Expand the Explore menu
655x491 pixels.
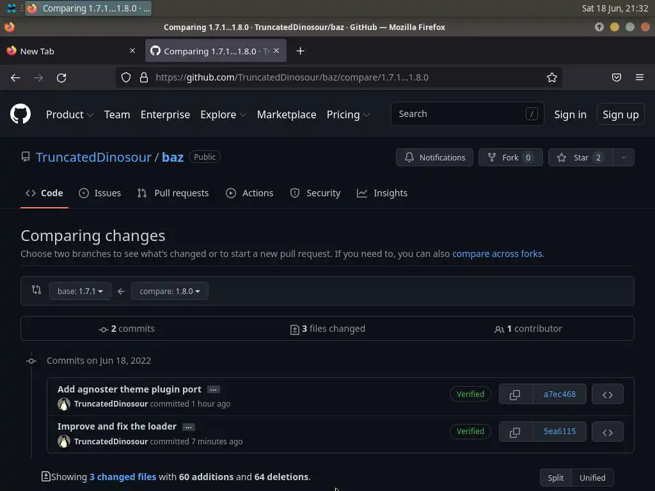[223, 114]
